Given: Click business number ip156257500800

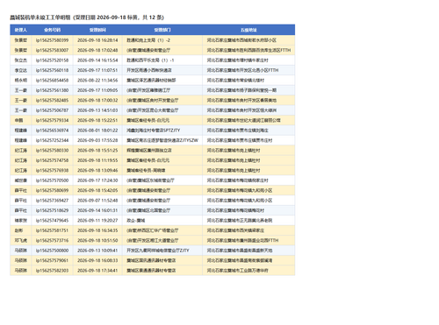Looking at the screenshot, I should 52,251.
